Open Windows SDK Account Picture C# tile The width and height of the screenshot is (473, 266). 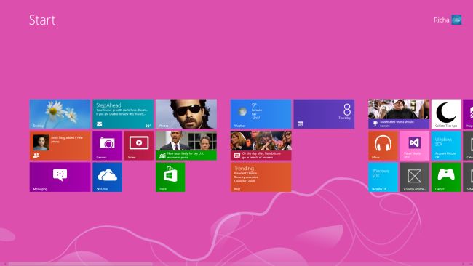point(446,145)
